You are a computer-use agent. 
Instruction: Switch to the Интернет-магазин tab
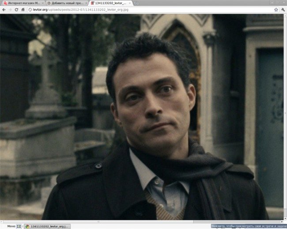click(x=21, y=3)
